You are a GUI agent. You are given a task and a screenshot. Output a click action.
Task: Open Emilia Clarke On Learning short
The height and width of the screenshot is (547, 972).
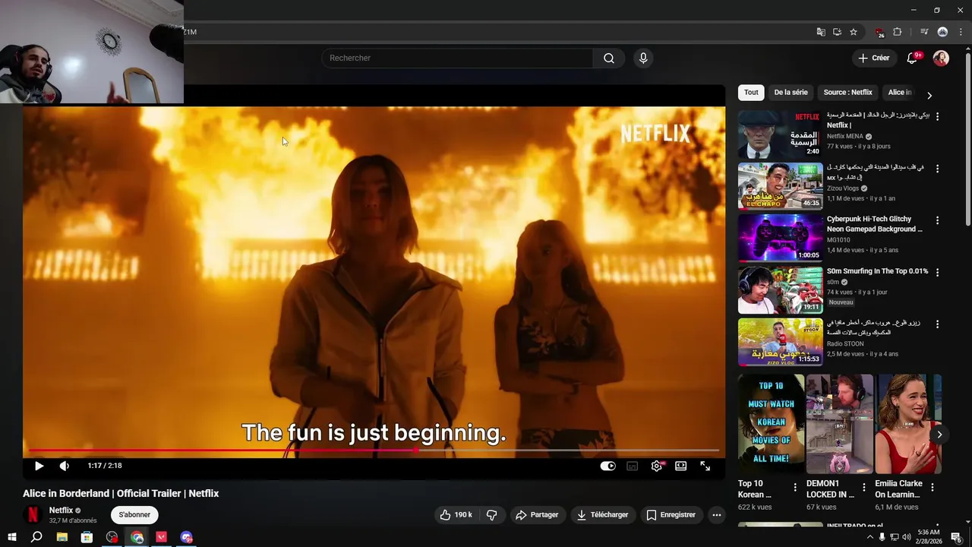point(907,423)
